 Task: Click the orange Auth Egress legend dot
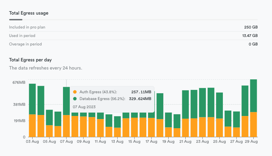(75, 92)
